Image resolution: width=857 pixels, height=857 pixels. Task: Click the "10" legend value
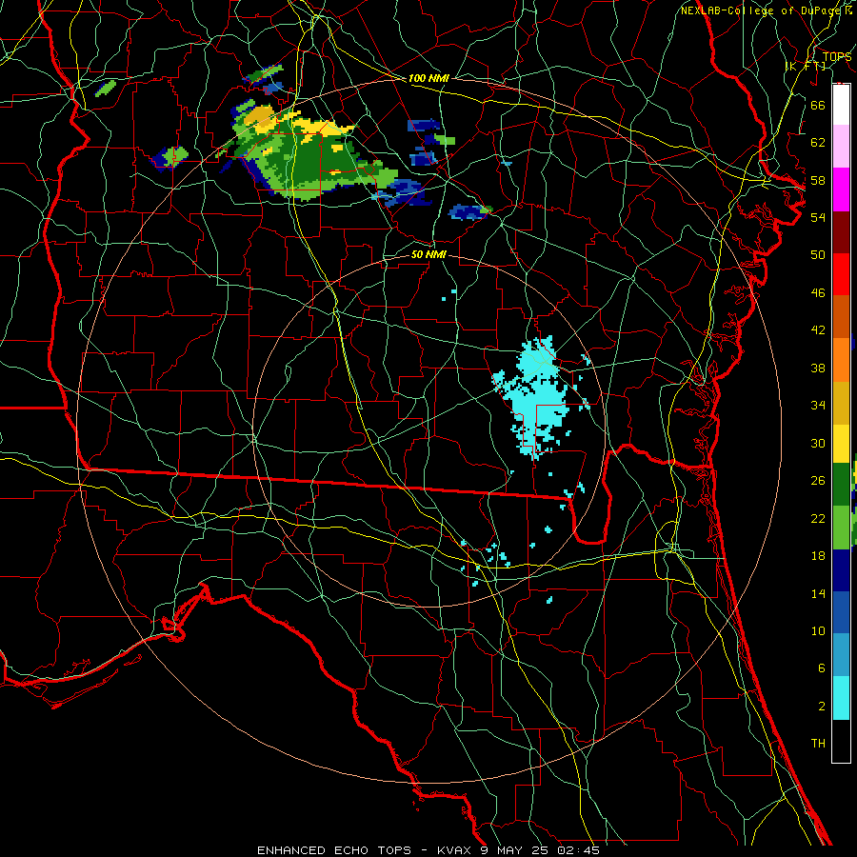pos(818,631)
